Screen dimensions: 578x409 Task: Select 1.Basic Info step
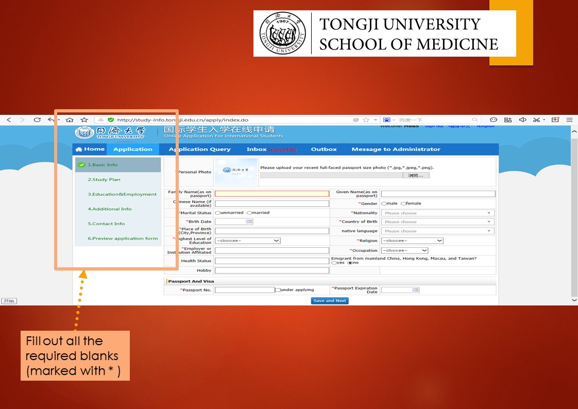(x=118, y=165)
